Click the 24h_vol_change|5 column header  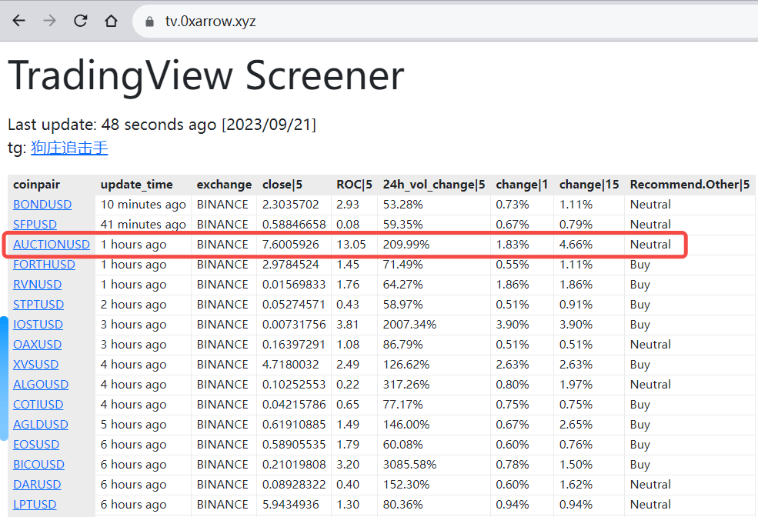[433, 185]
